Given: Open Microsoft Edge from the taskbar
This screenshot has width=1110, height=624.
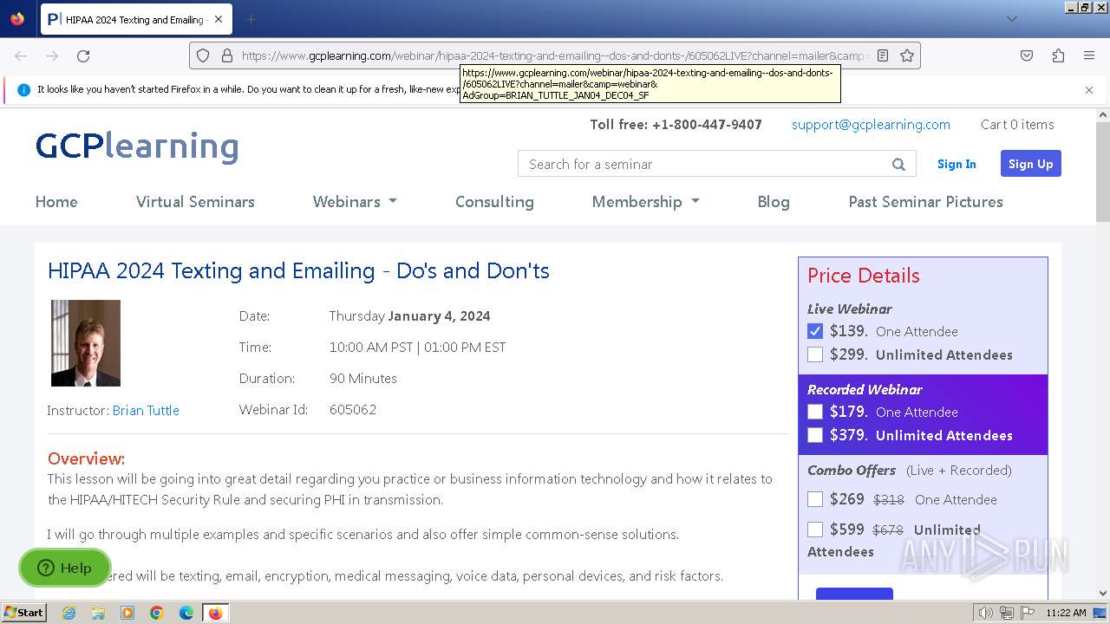Looking at the screenshot, I should 186,613.
